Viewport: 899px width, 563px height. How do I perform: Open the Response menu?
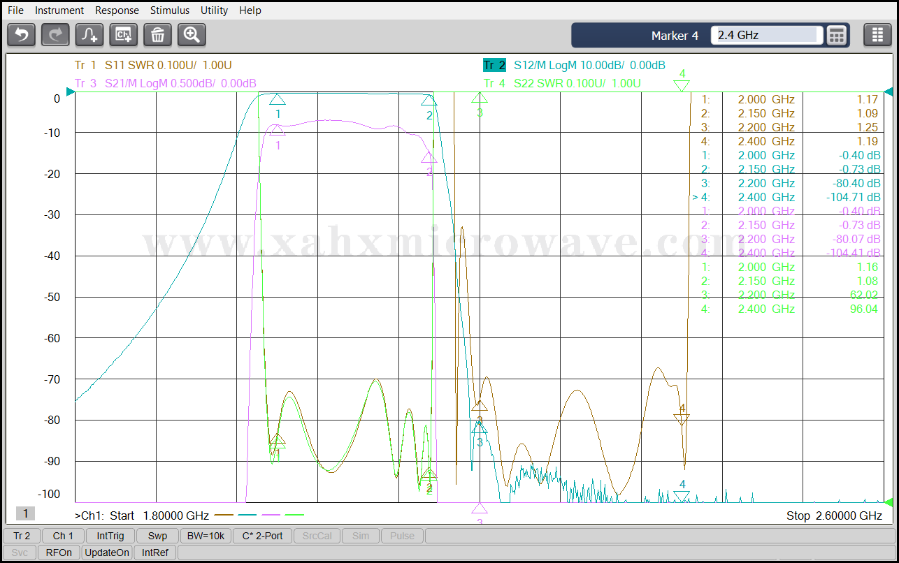tap(117, 10)
